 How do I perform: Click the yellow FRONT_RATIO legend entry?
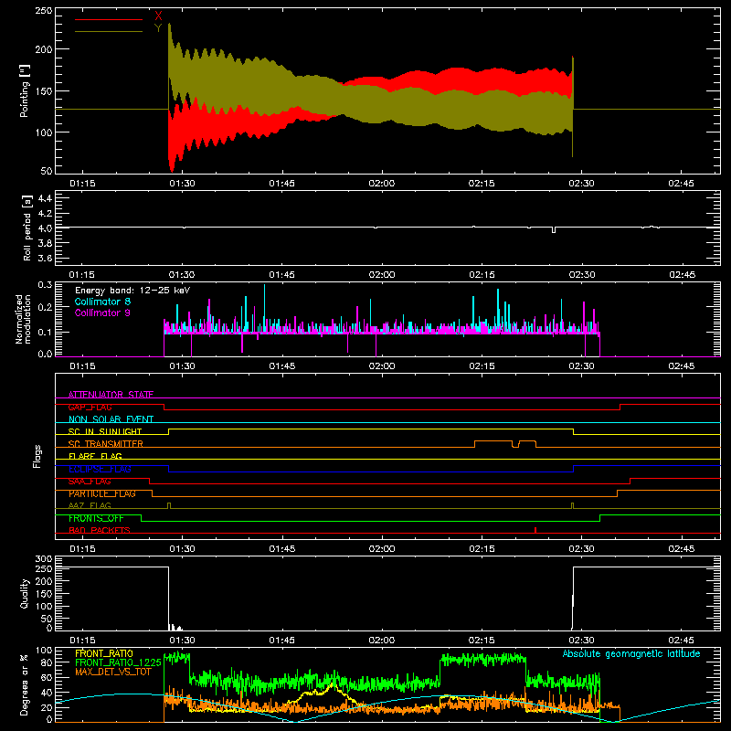pyautogui.click(x=104, y=653)
